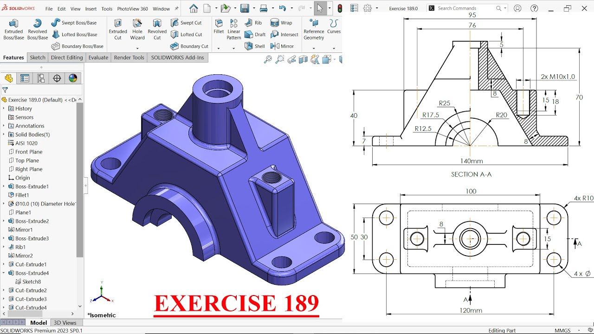Open the user account login icon
The height and width of the screenshot is (334, 594).
(517, 8)
